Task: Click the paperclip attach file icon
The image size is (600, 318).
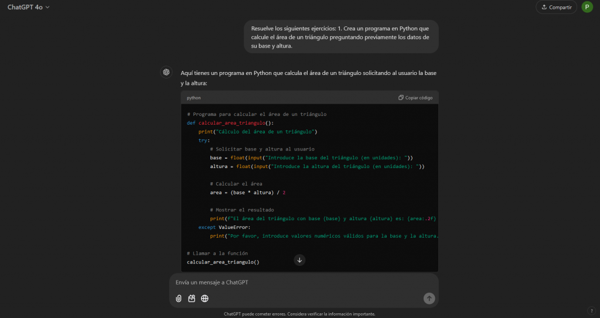Action: pyautogui.click(x=179, y=299)
